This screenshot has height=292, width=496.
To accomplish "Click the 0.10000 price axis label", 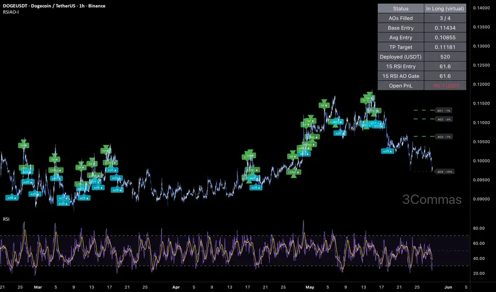I will click(x=481, y=161).
